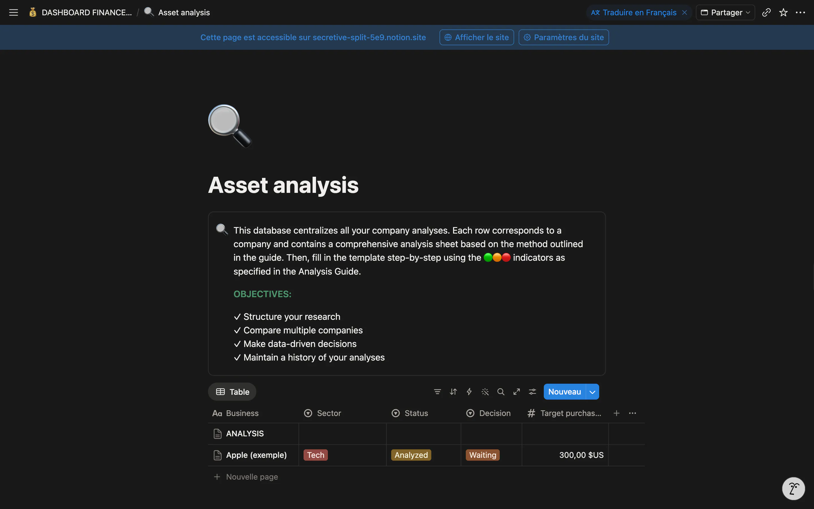Image resolution: width=814 pixels, height=509 pixels.
Task: Click empty Sector cell of ANALYSIS row
Action: 343,433
